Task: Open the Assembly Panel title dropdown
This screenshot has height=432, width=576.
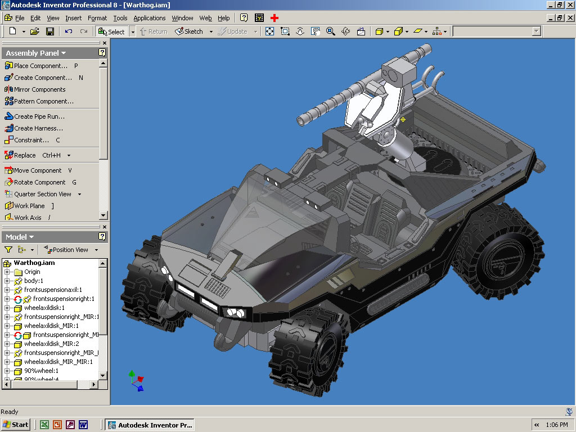Action: point(64,53)
